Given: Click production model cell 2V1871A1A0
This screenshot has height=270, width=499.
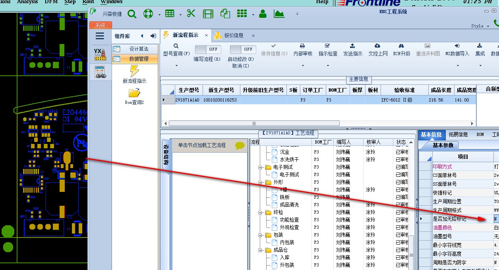Looking at the screenshot, I should point(187,100).
